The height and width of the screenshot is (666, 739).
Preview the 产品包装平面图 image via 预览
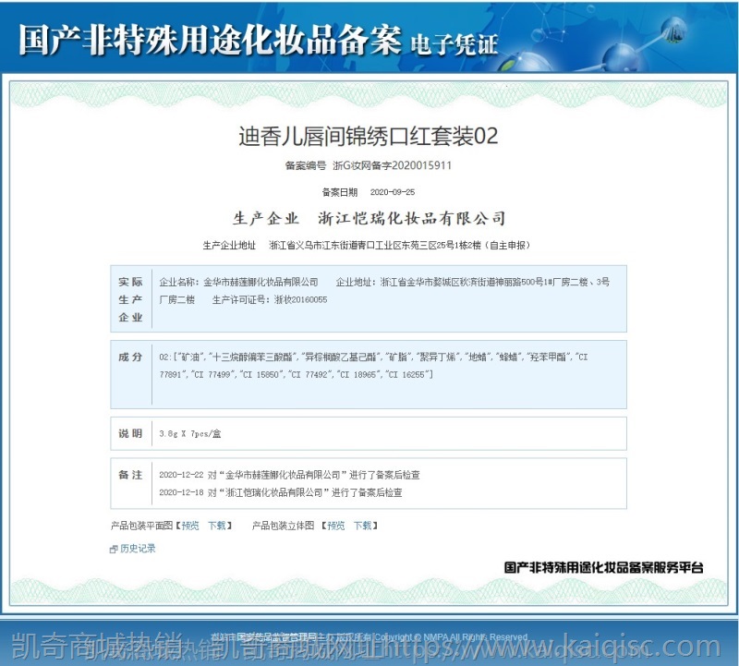pos(190,526)
